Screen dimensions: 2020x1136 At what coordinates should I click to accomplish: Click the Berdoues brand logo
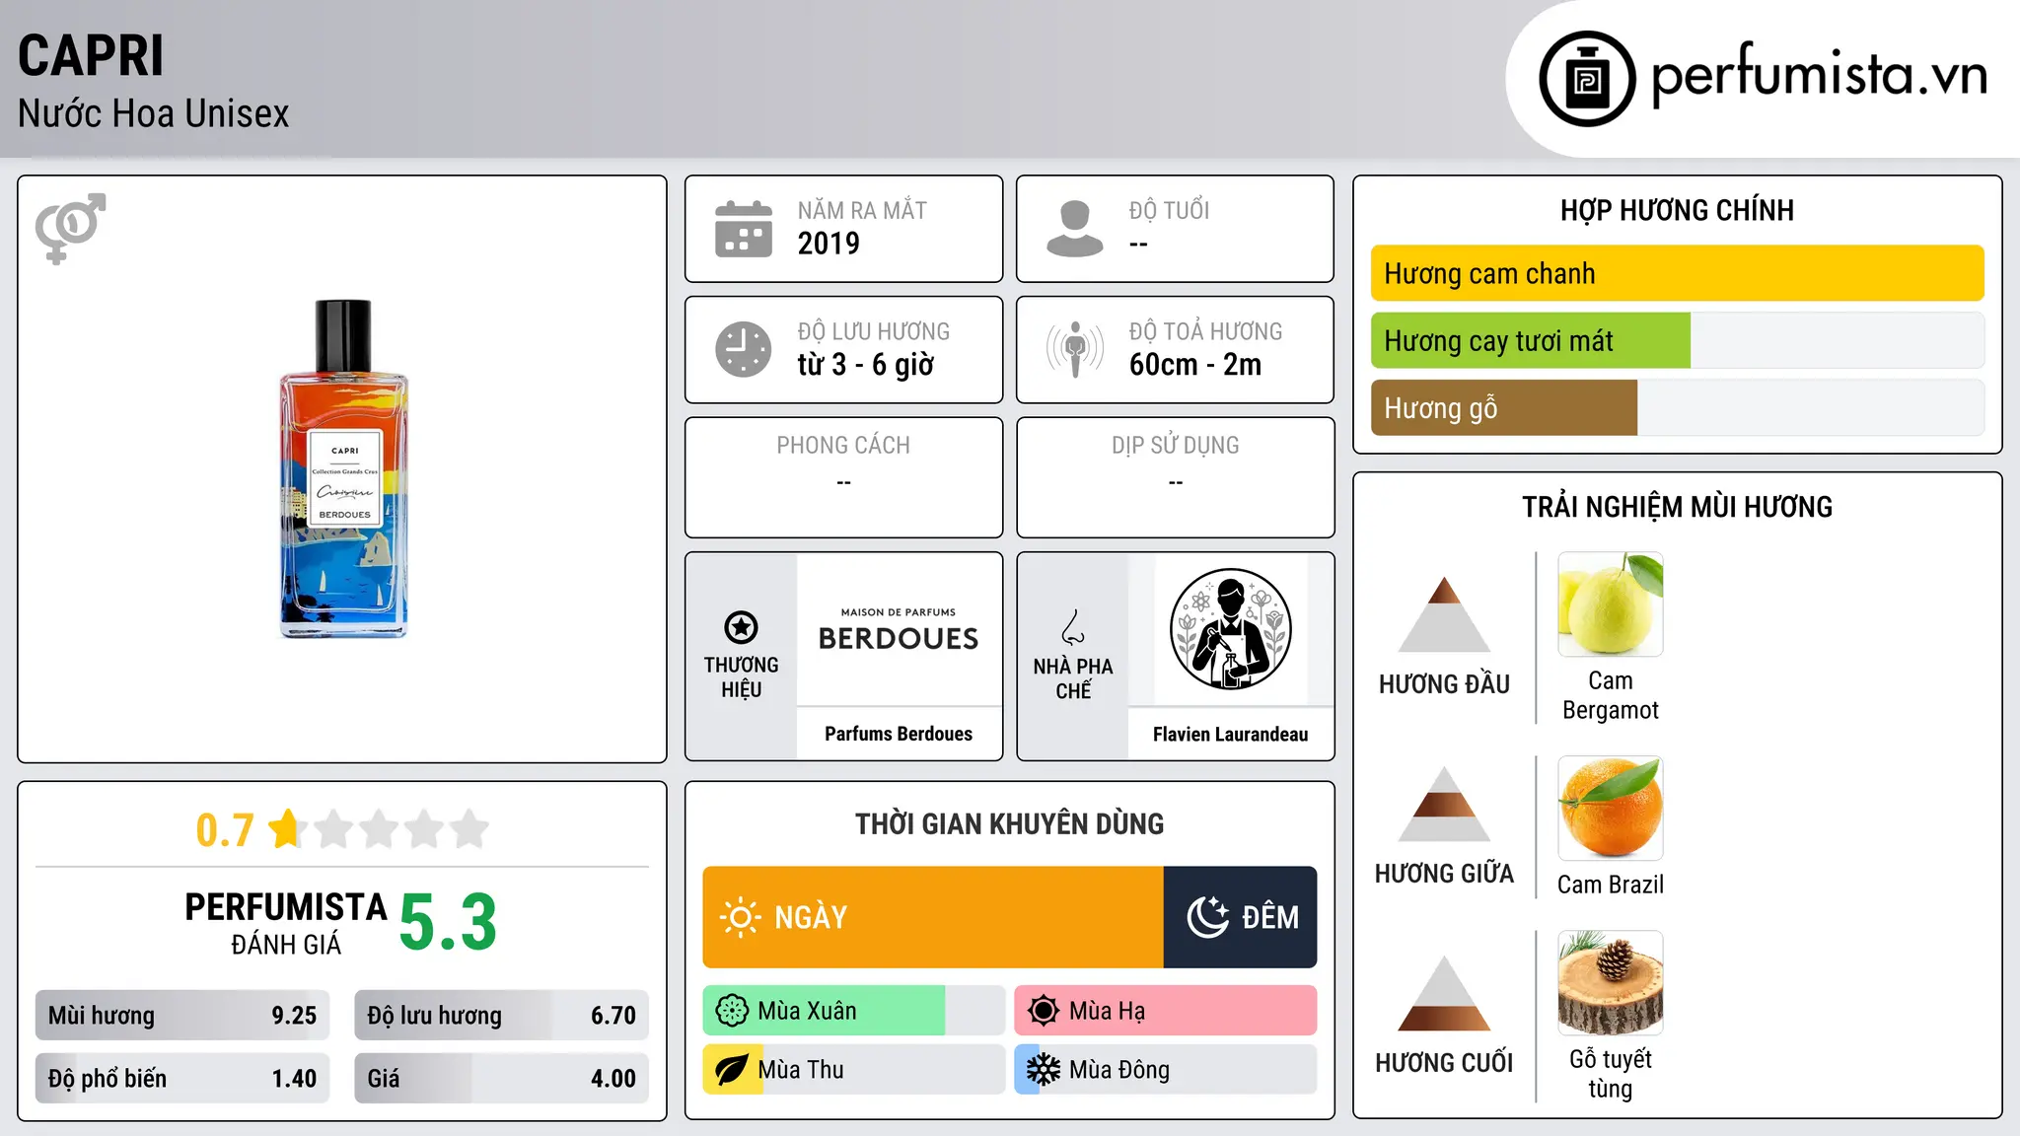tap(899, 629)
